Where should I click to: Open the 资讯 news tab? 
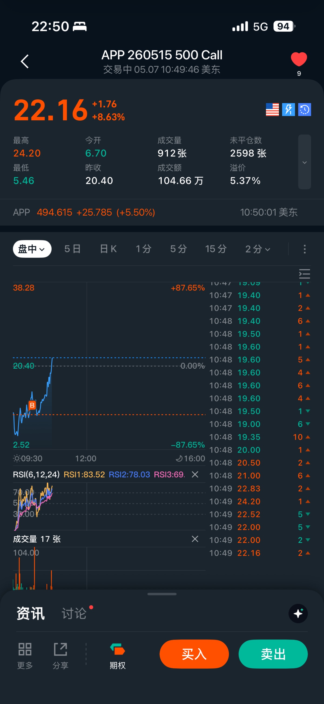[31, 613]
